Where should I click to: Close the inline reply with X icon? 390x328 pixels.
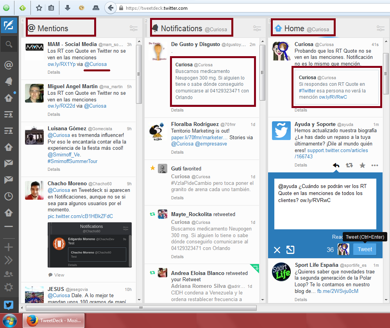277,250
